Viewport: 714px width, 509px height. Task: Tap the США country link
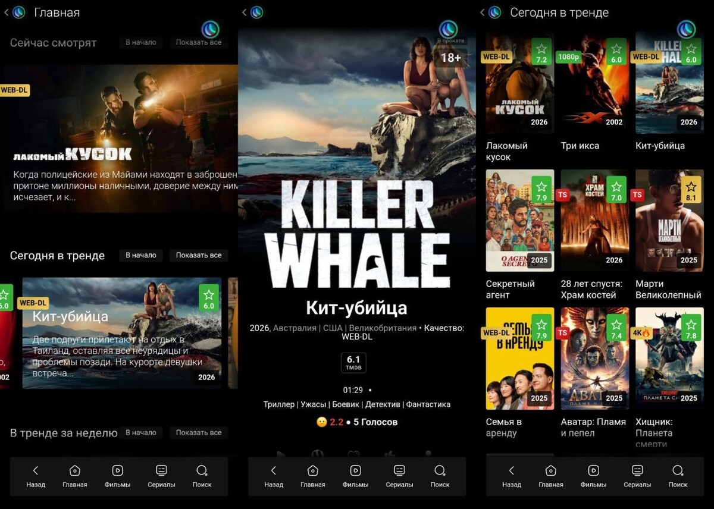(333, 328)
